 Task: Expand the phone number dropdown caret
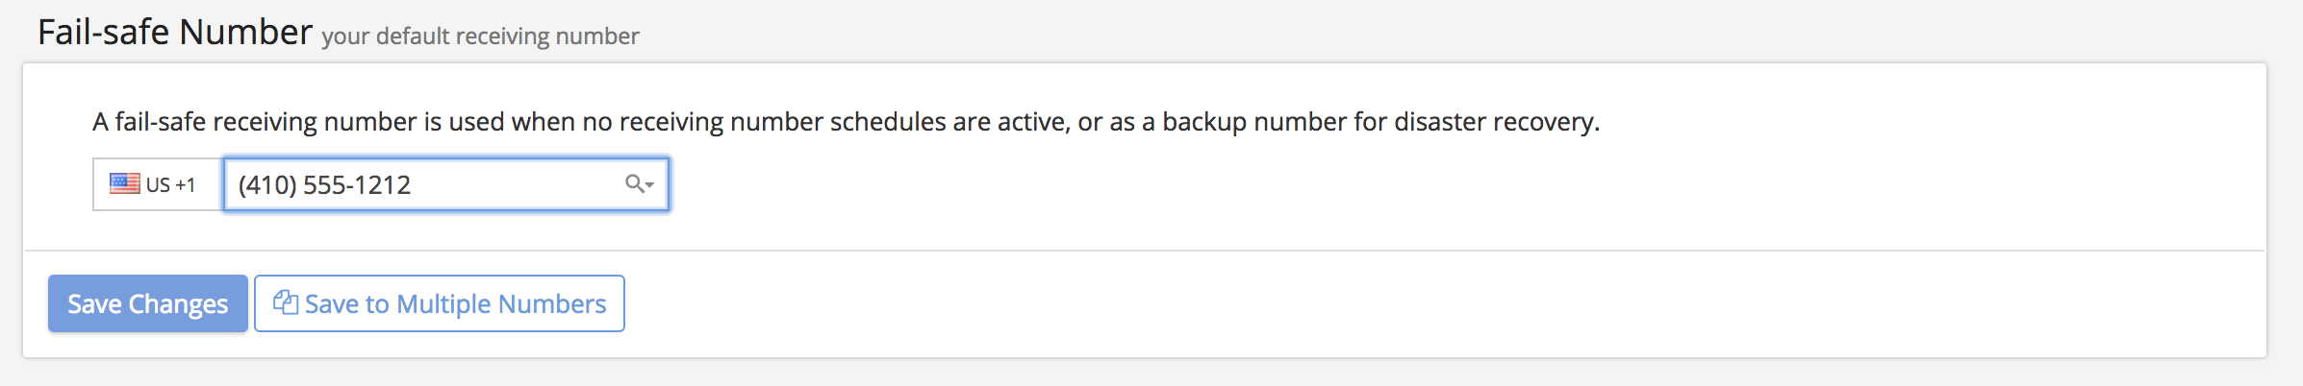(x=650, y=184)
